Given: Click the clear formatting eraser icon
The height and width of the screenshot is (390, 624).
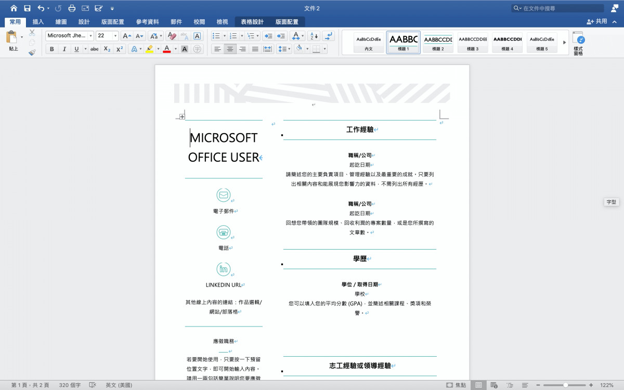Looking at the screenshot, I should (x=171, y=36).
